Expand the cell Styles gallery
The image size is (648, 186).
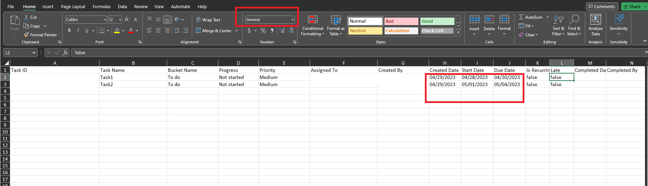pyautogui.click(x=458, y=33)
